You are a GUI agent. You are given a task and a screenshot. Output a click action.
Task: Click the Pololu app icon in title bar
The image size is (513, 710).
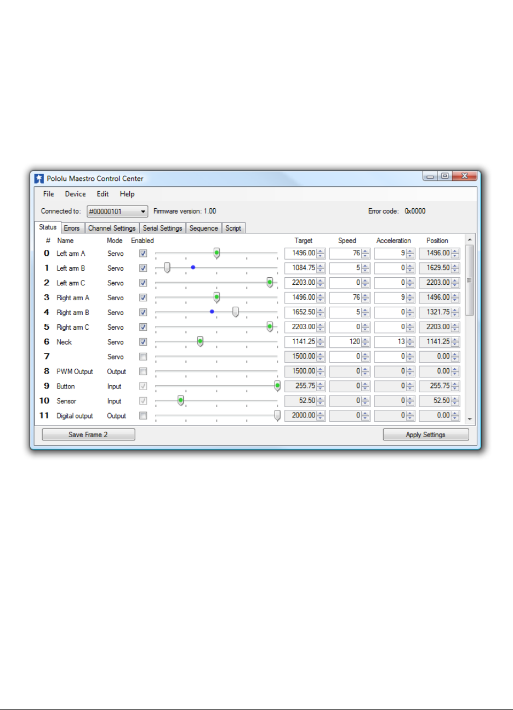(x=39, y=179)
